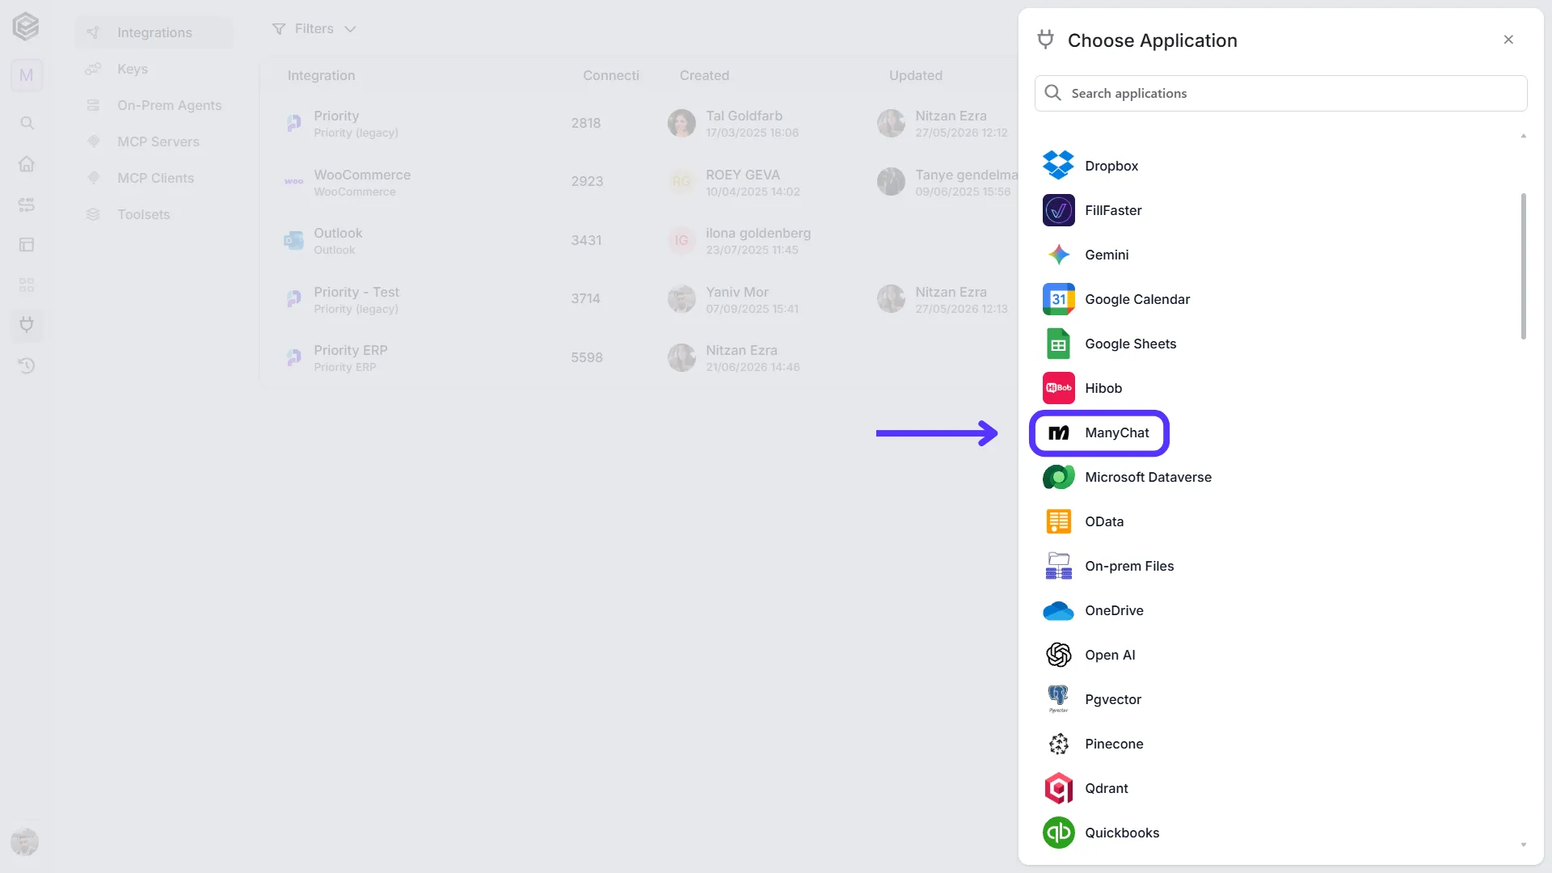Choose the FillFaster app icon
Screen dimensions: 1552x873
tap(1058, 210)
